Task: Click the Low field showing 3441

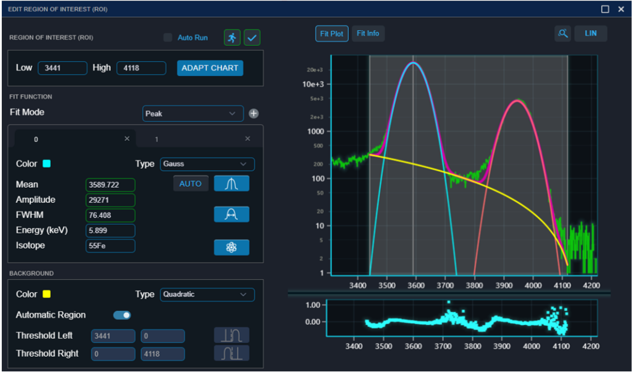Action: point(62,68)
